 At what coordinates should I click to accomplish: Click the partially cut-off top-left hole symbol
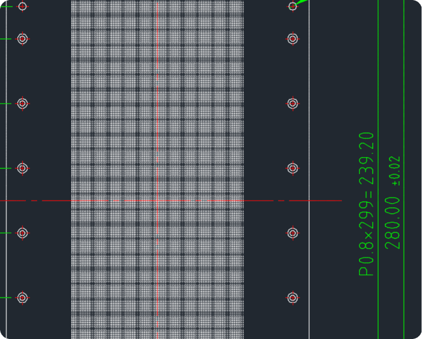pos(22,6)
